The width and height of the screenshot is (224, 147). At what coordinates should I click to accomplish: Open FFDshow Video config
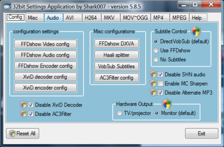click(45, 44)
